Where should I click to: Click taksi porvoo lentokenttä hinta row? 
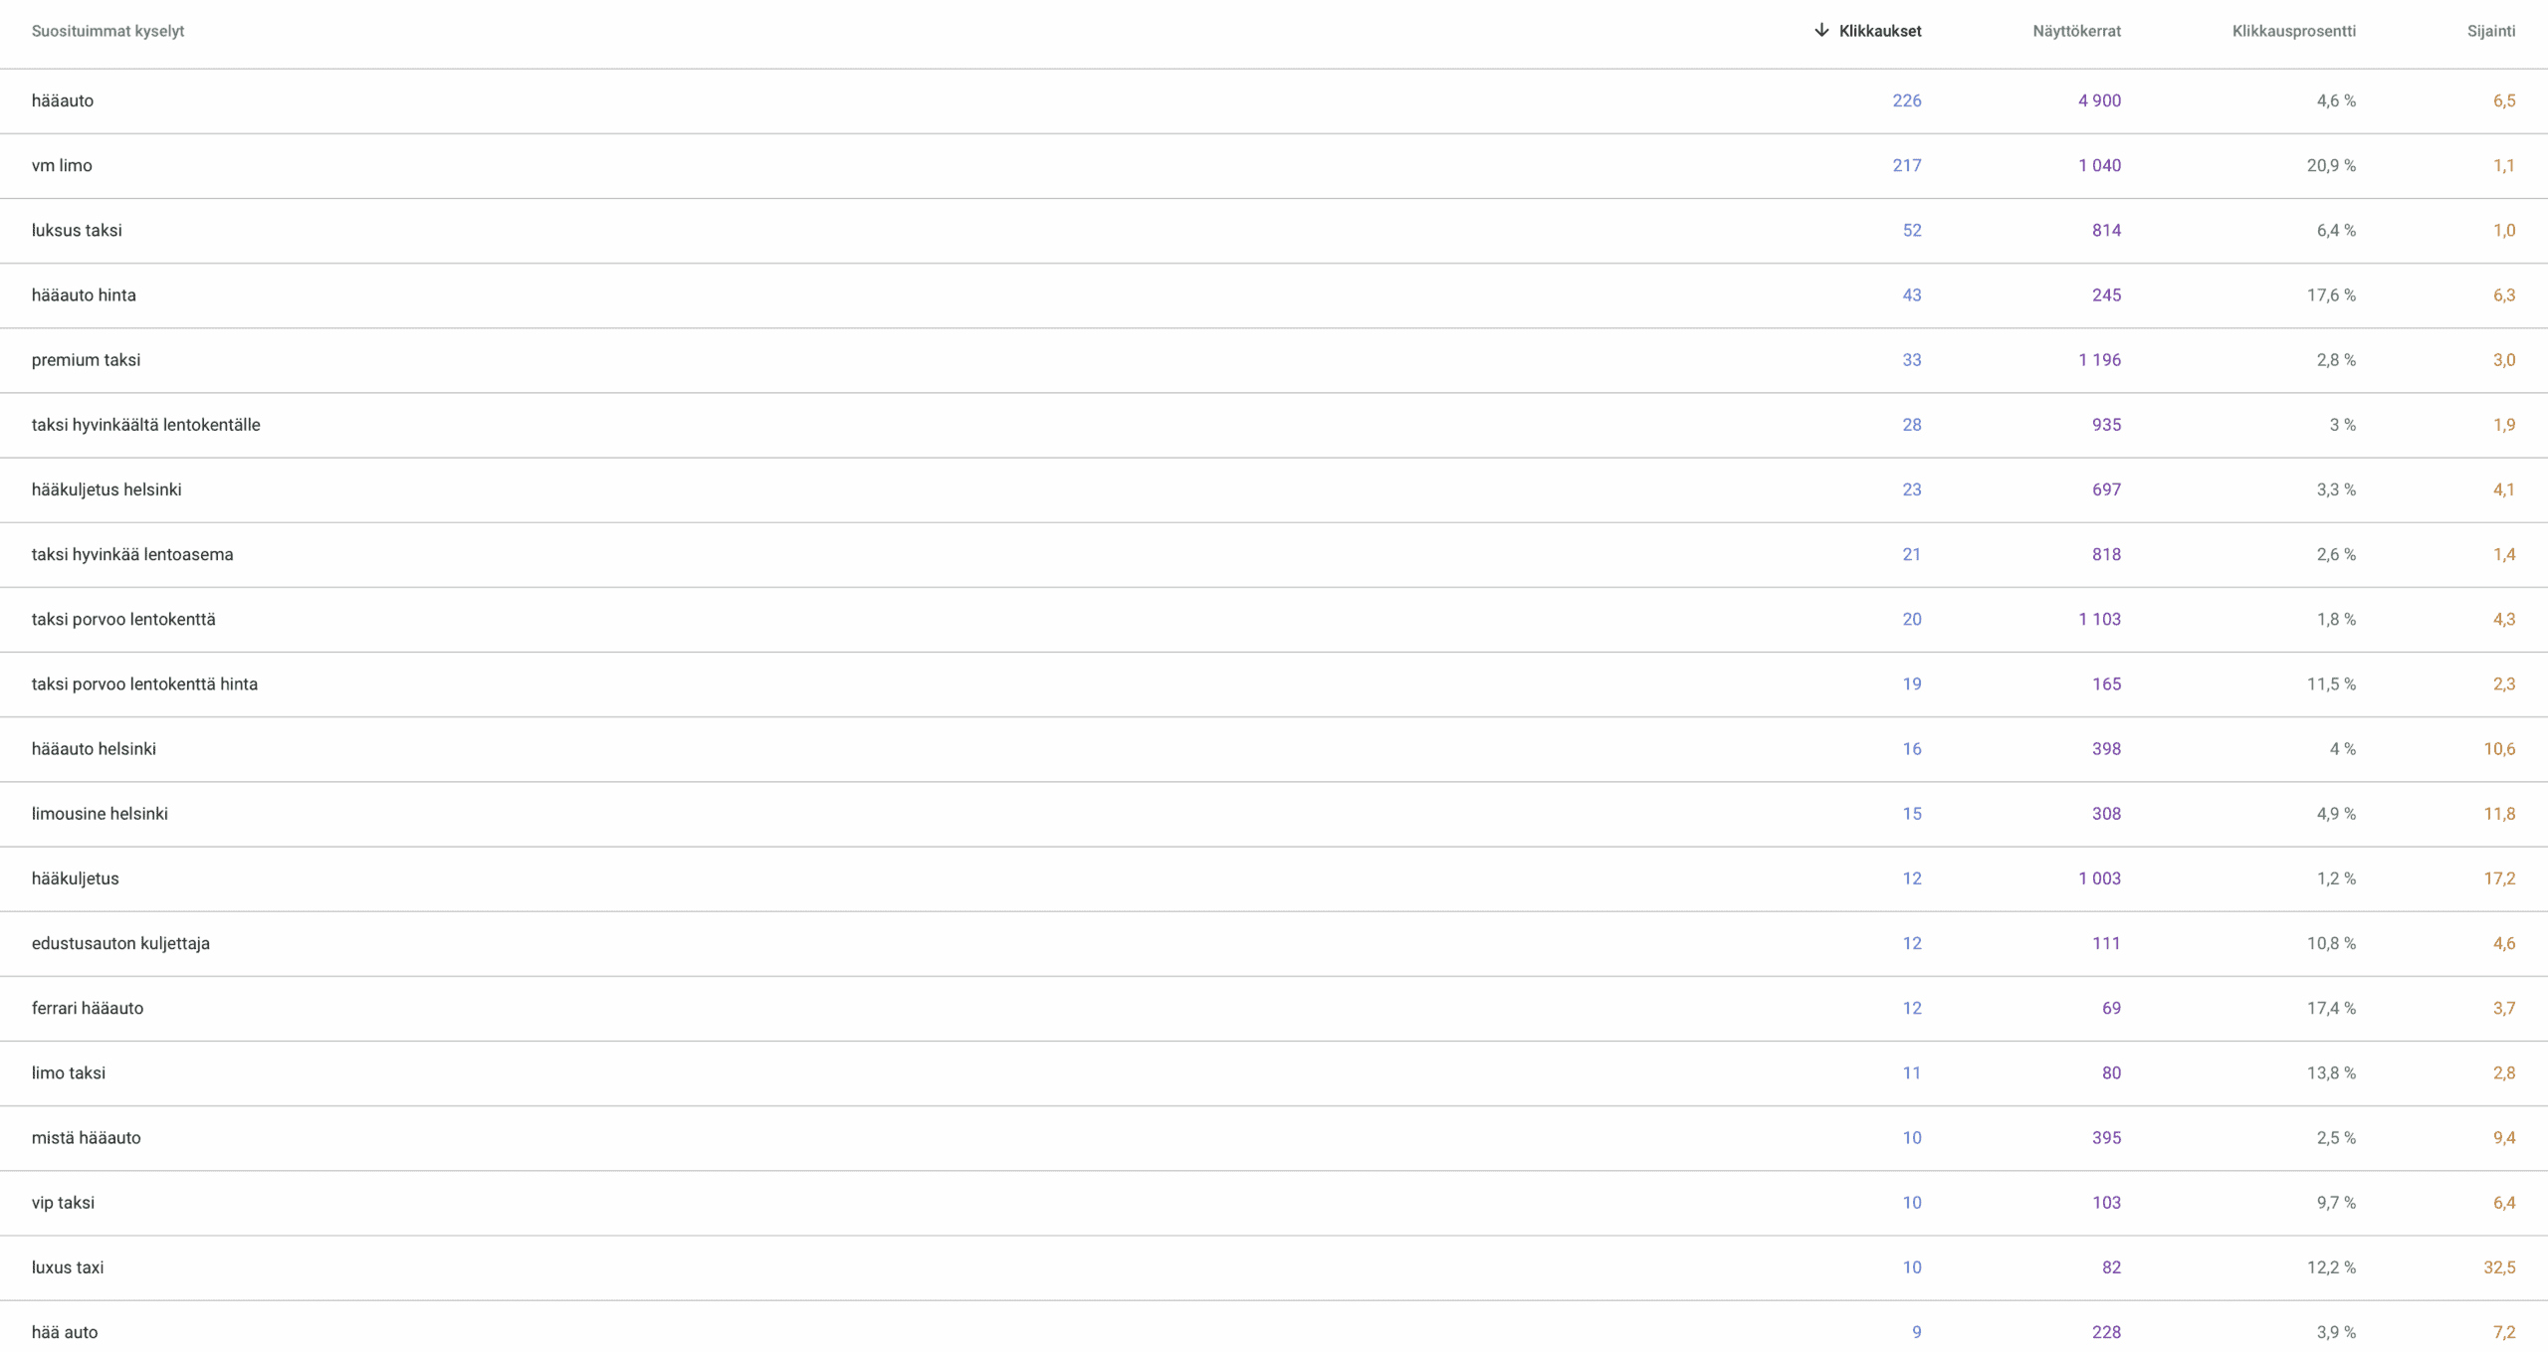click(144, 683)
